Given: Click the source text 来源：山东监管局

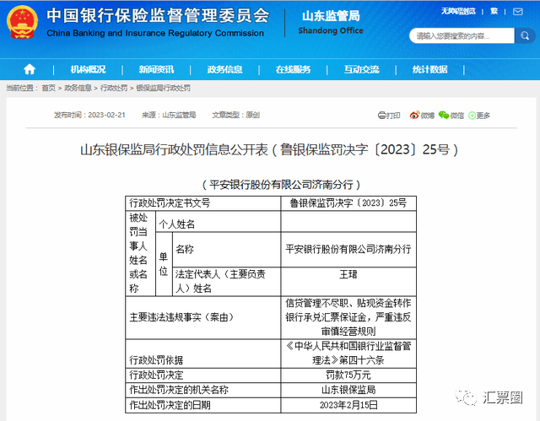Looking at the screenshot, I should 169,115.
